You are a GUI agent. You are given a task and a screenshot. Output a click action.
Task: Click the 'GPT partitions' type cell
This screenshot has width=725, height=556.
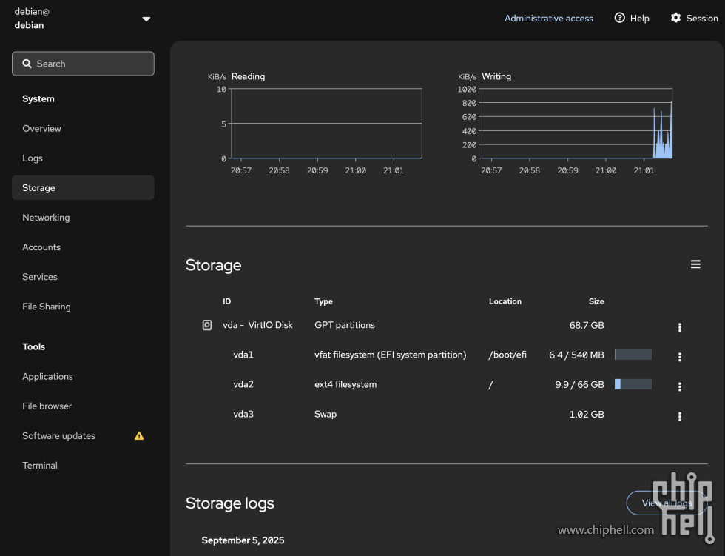345,325
